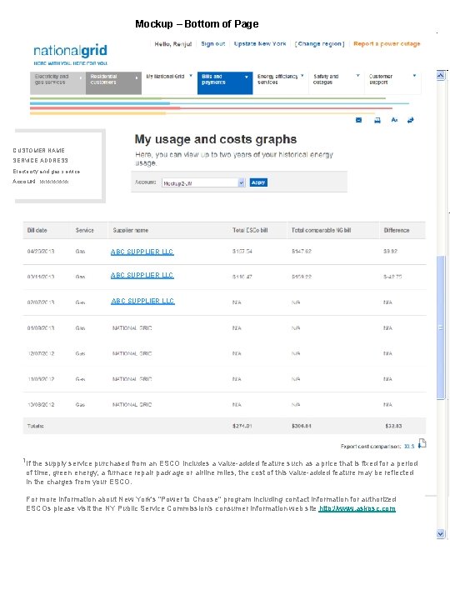The height and width of the screenshot is (600, 450).
Task: Open ABC SUPPLIER LLC link in the $-42.75 row
Action: coord(142,275)
